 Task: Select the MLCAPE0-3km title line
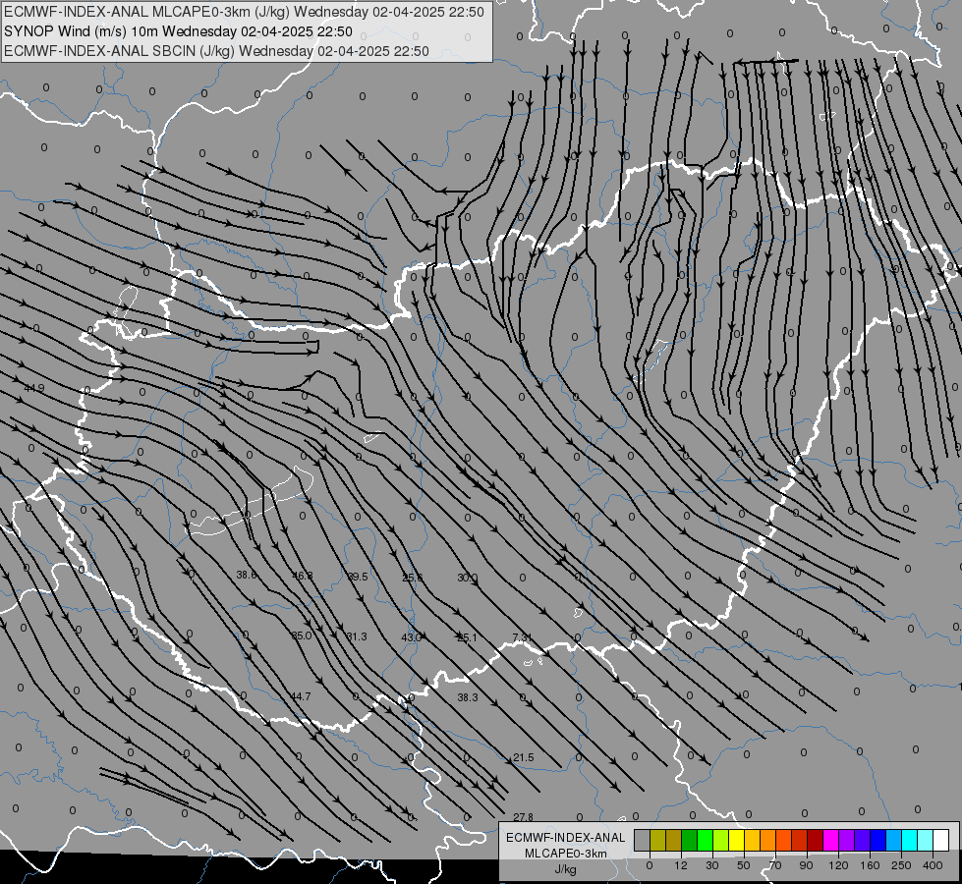244,12
